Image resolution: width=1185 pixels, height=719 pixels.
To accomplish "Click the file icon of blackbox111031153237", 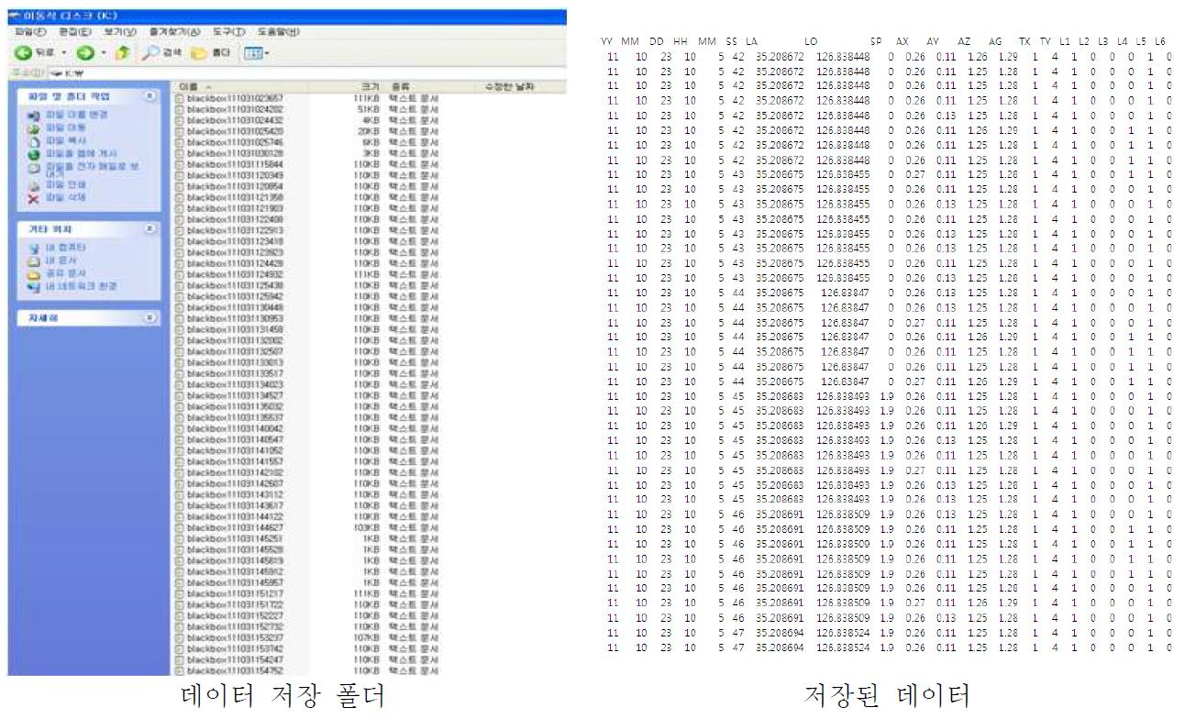I will (x=180, y=638).
